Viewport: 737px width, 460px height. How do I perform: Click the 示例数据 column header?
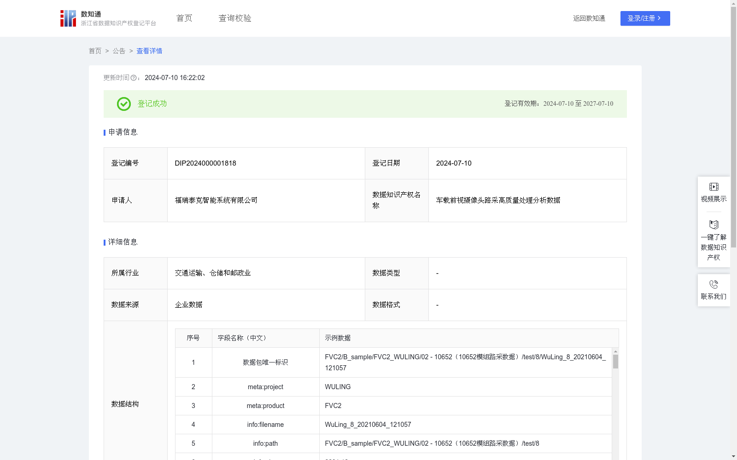coord(338,338)
